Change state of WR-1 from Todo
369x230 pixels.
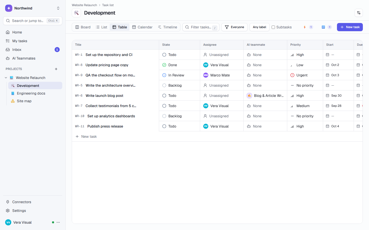point(179,55)
